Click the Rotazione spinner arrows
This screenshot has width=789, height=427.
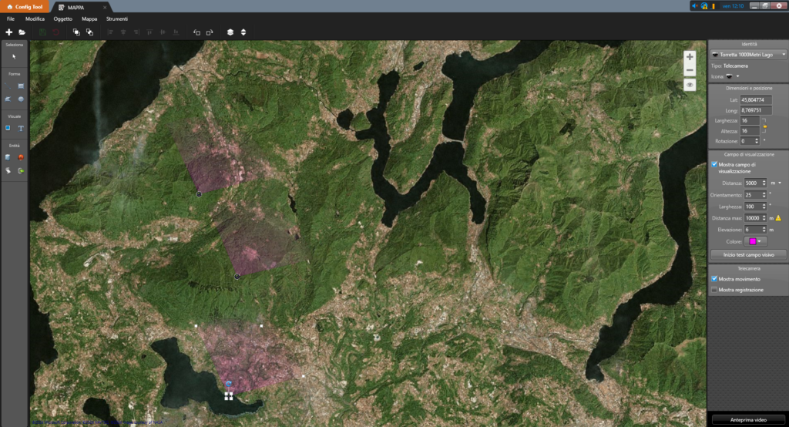757,141
